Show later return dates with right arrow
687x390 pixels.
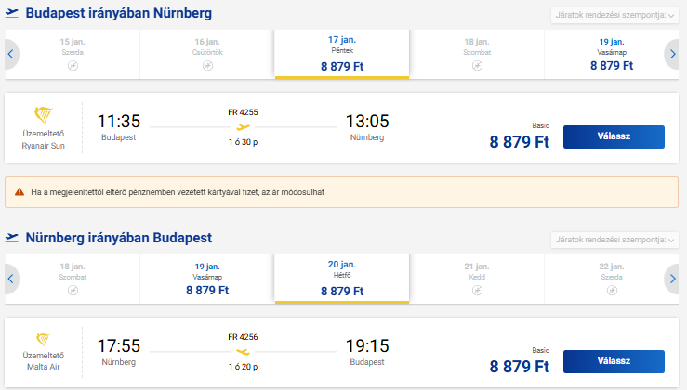tap(672, 279)
